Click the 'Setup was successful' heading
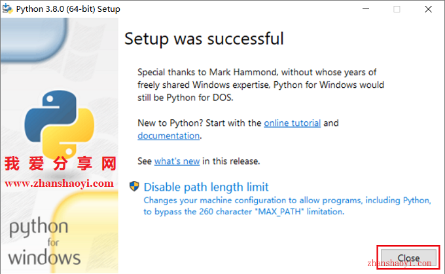The image size is (445, 274). coord(204,39)
